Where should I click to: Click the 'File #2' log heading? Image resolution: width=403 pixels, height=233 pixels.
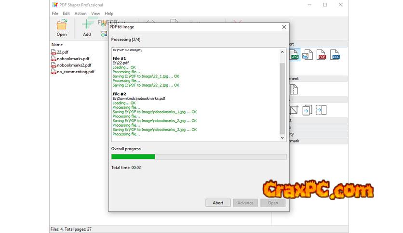tap(119, 94)
